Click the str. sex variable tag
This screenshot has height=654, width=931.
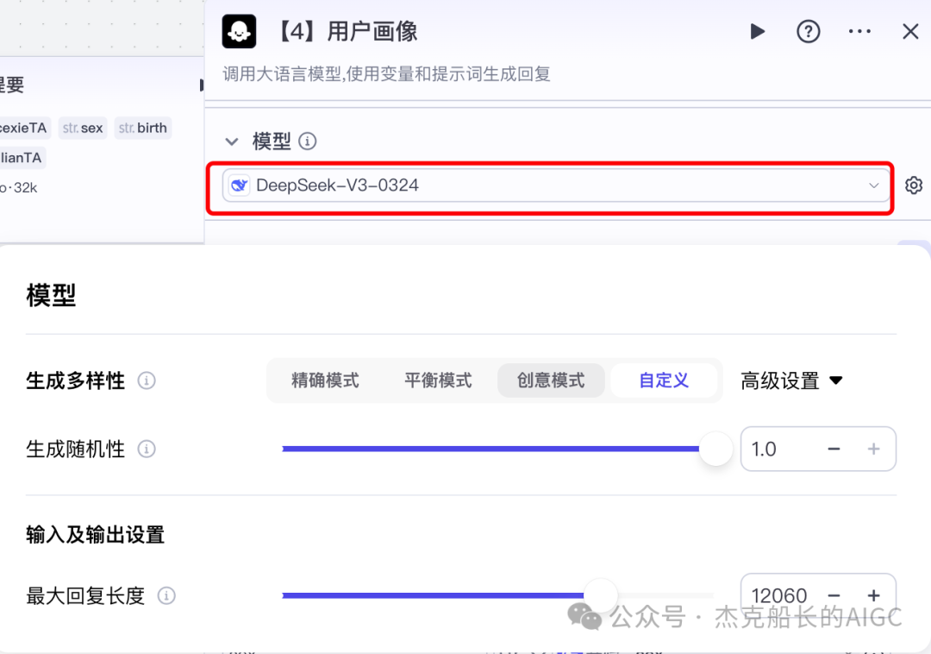tap(83, 128)
